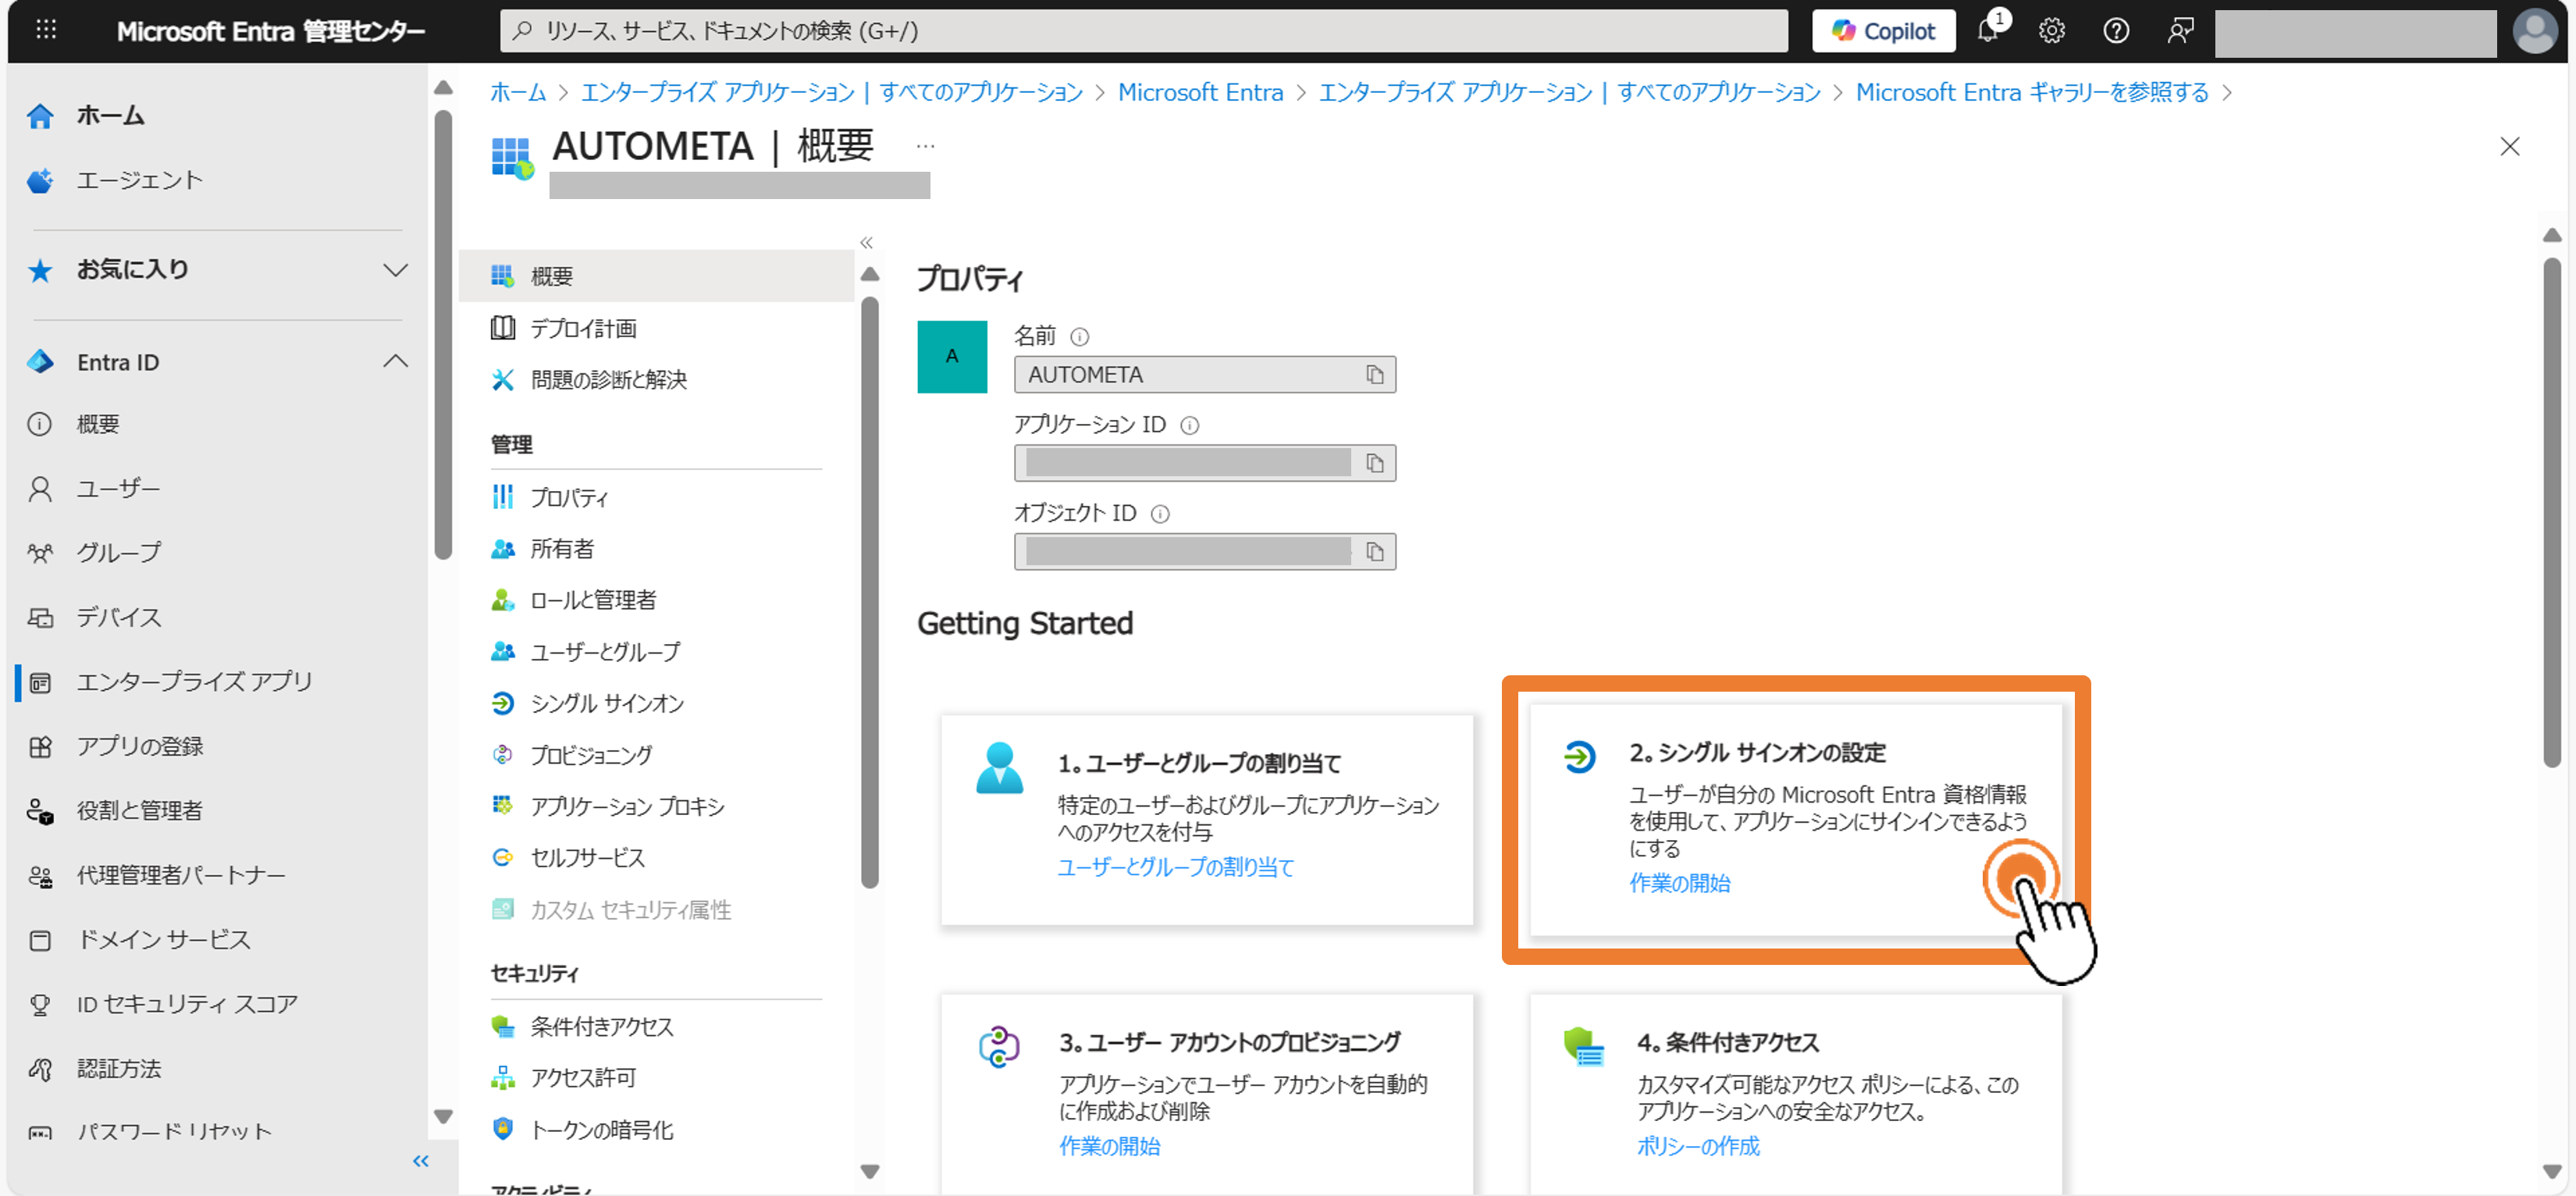
Task: Open the 2. シングル サインオンの設定 card title
Action: 1757,753
